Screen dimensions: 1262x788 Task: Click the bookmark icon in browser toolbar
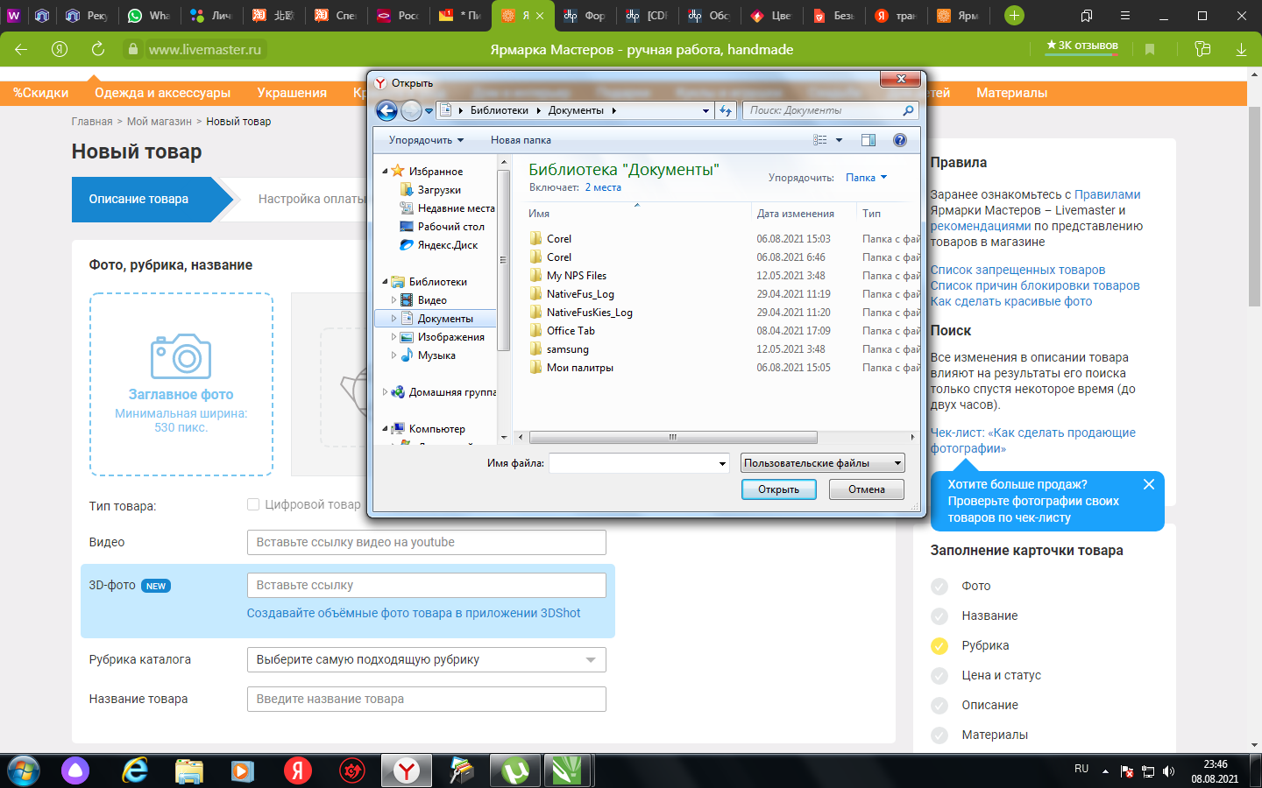pyautogui.click(x=1150, y=50)
